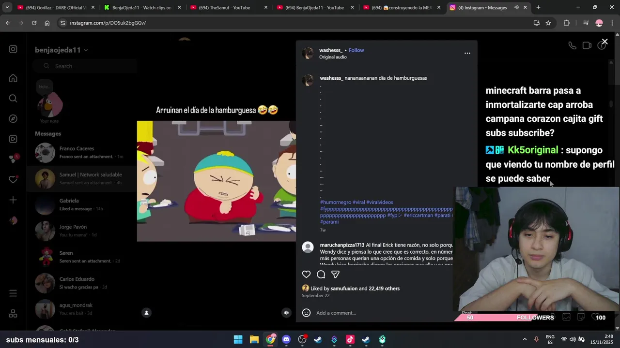Image resolution: width=620 pixels, height=348 pixels.
Task: Open the Carlos Eduardo conversation
Action: point(81,283)
